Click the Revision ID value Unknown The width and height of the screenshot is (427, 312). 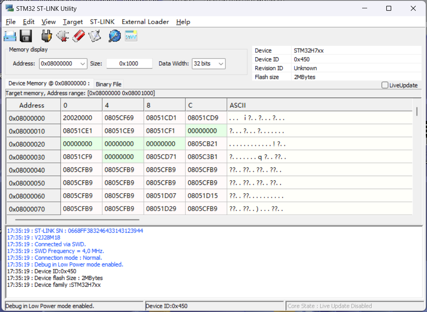(x=305, y=68)
